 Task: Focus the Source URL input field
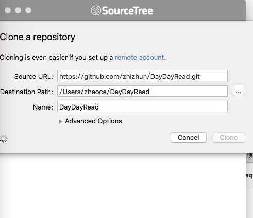click(142, 76)
